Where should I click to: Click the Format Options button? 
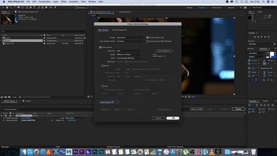164,51
